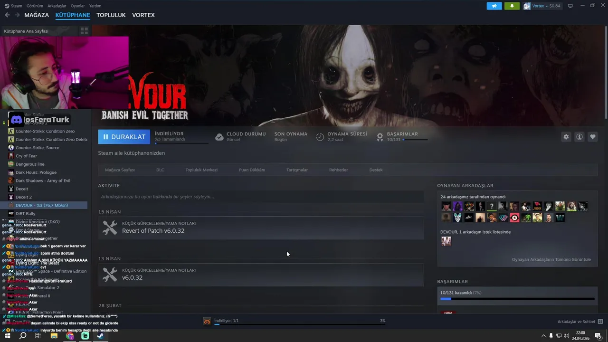Click the back navigation arrow
The image size is (608, 342).
point(7,15)
